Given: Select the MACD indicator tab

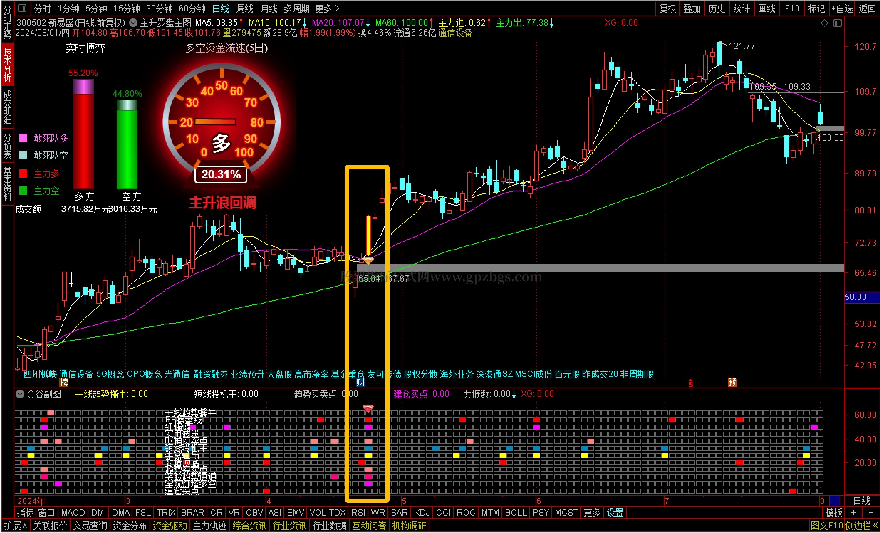Looking at the screenshot, I should pyautogui.click(x=73, y=513).
